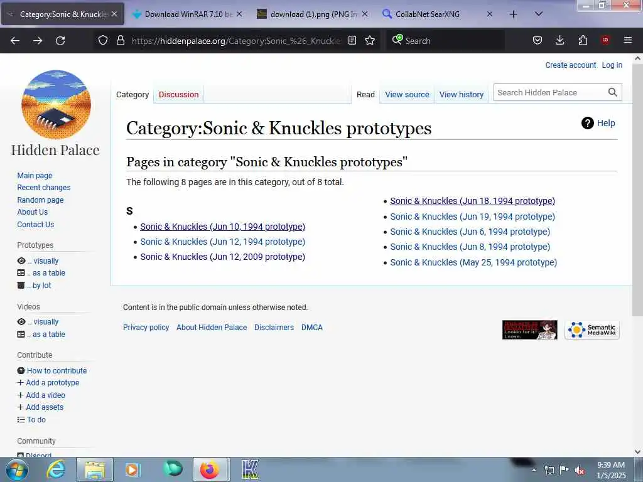Viewport: 643px width, 482px height.
Task: Click the Log in link
Action: click(x=612, y=65)
